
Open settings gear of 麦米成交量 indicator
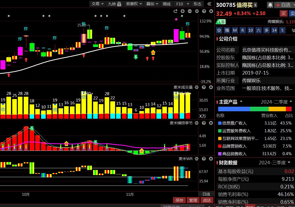[197, 87]
